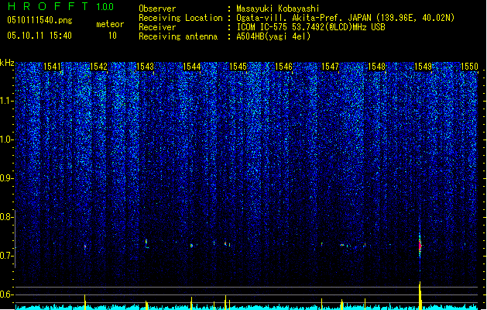Click the tallest yellow power spike near 1549
The width and height of the screenshot is (487, 310).
coord(420,295)
